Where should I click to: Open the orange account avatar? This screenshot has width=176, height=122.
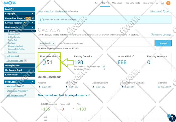pyautogui.click(x=168, y=3)
